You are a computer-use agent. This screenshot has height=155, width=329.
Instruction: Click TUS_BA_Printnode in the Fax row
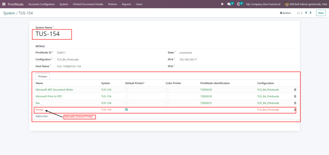pyautogui.click(x=268, y=103)
